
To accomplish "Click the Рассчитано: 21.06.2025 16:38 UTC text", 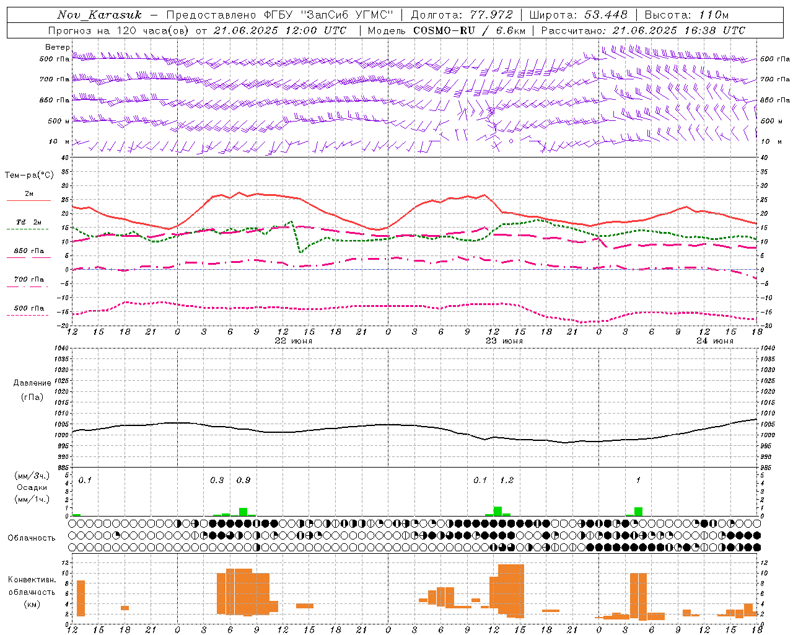I will pyautogui.click(x=644, y=30).
